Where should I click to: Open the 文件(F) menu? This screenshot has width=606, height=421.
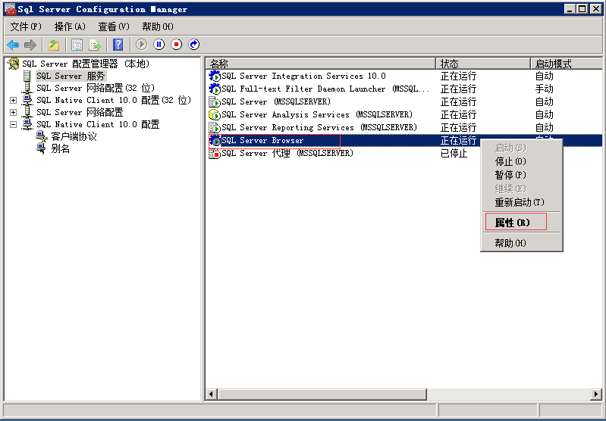(26, 27)
